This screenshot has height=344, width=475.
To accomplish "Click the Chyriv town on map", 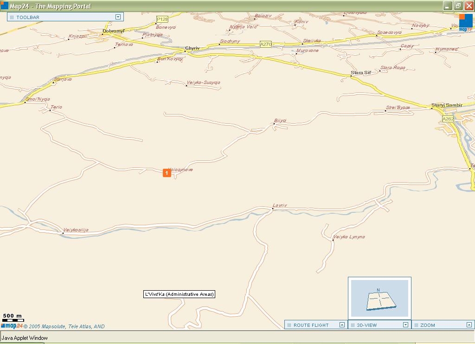I will 192,48.
